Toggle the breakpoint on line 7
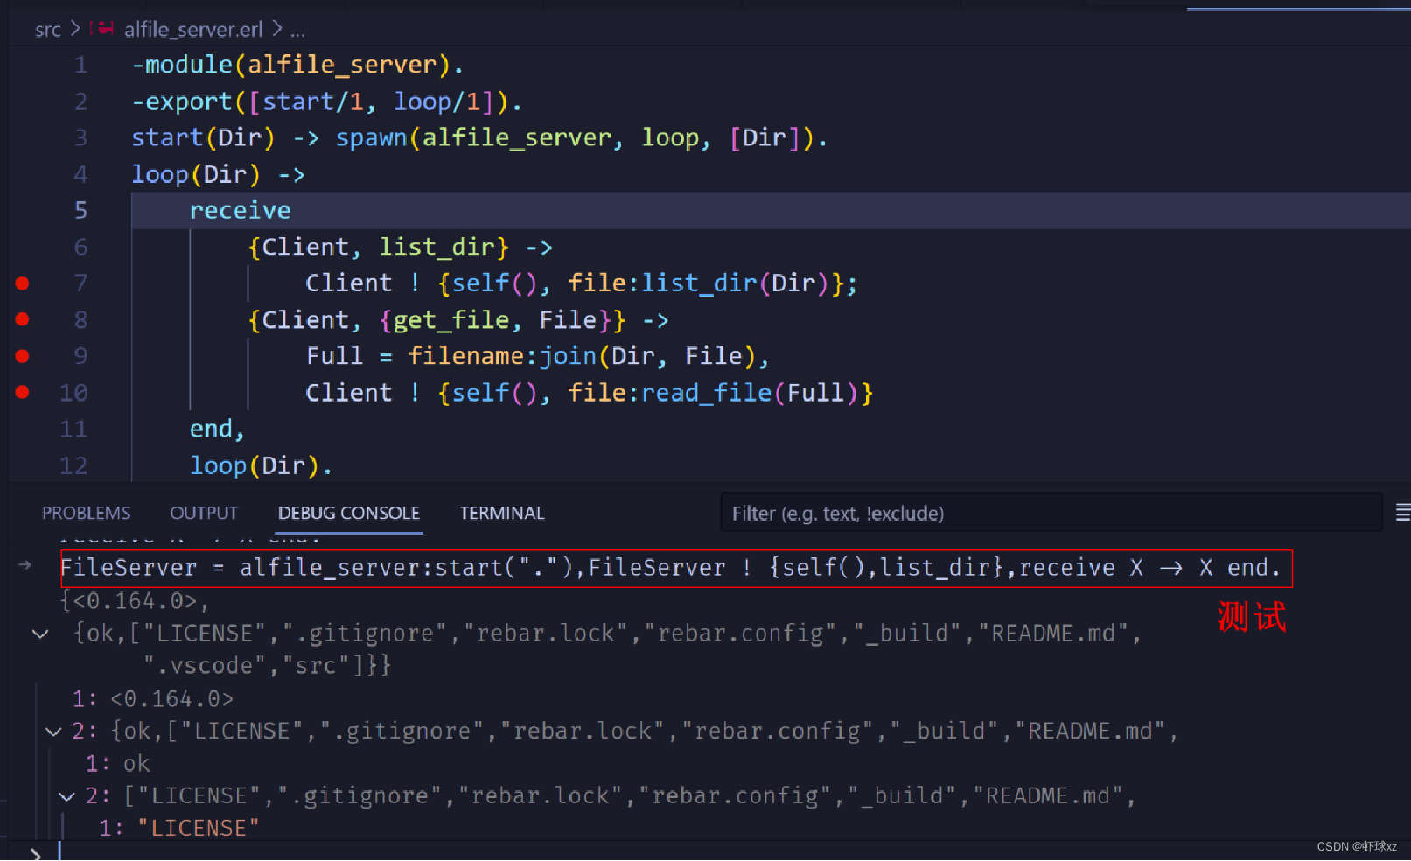1411x861 pixels. tap(23, 283)
